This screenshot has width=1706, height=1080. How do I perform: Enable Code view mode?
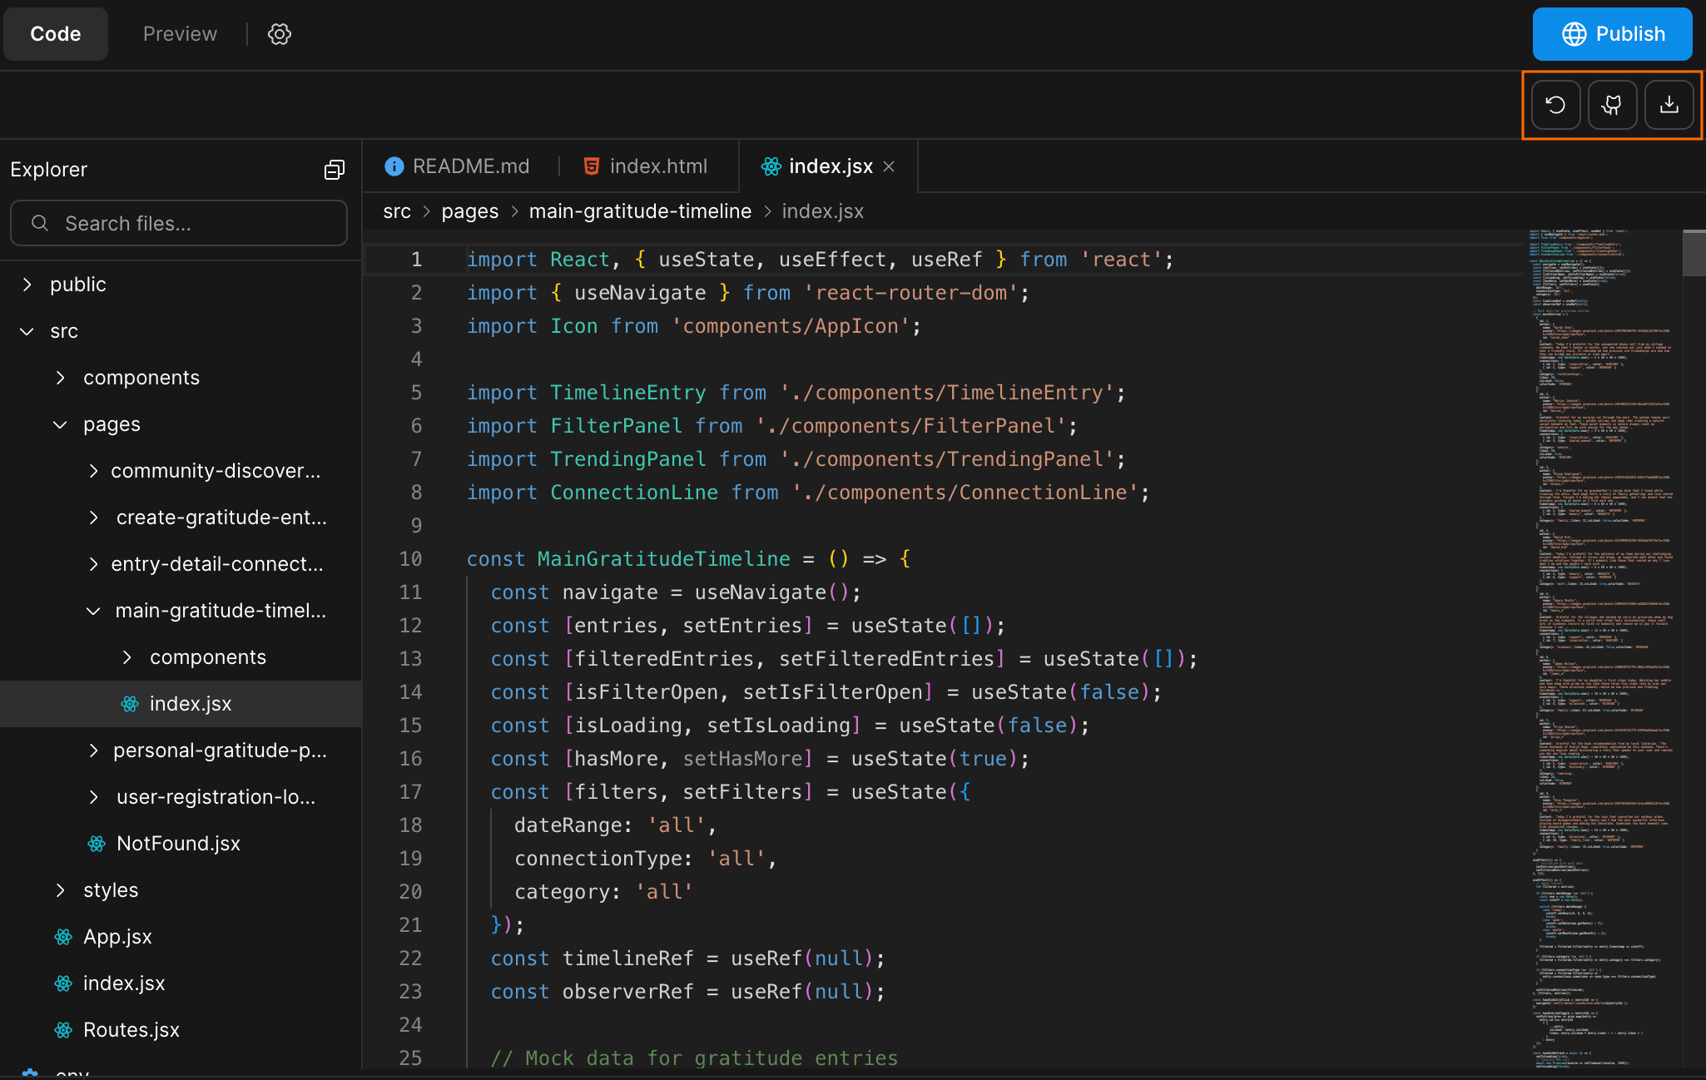(x=55, y=34)
